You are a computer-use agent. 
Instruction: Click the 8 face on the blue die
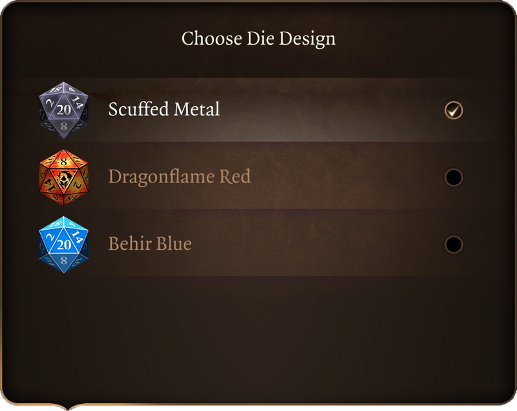63,261
